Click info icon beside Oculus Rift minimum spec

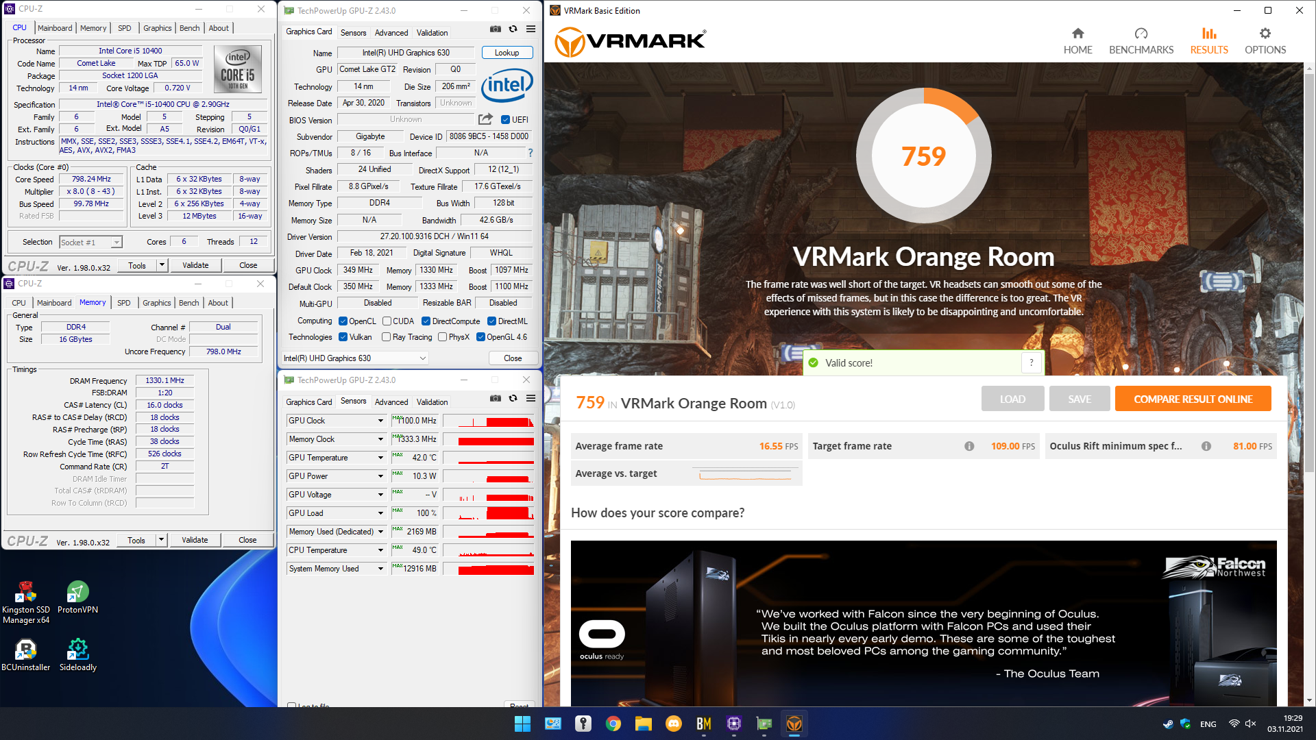[x=1206, y=446]
